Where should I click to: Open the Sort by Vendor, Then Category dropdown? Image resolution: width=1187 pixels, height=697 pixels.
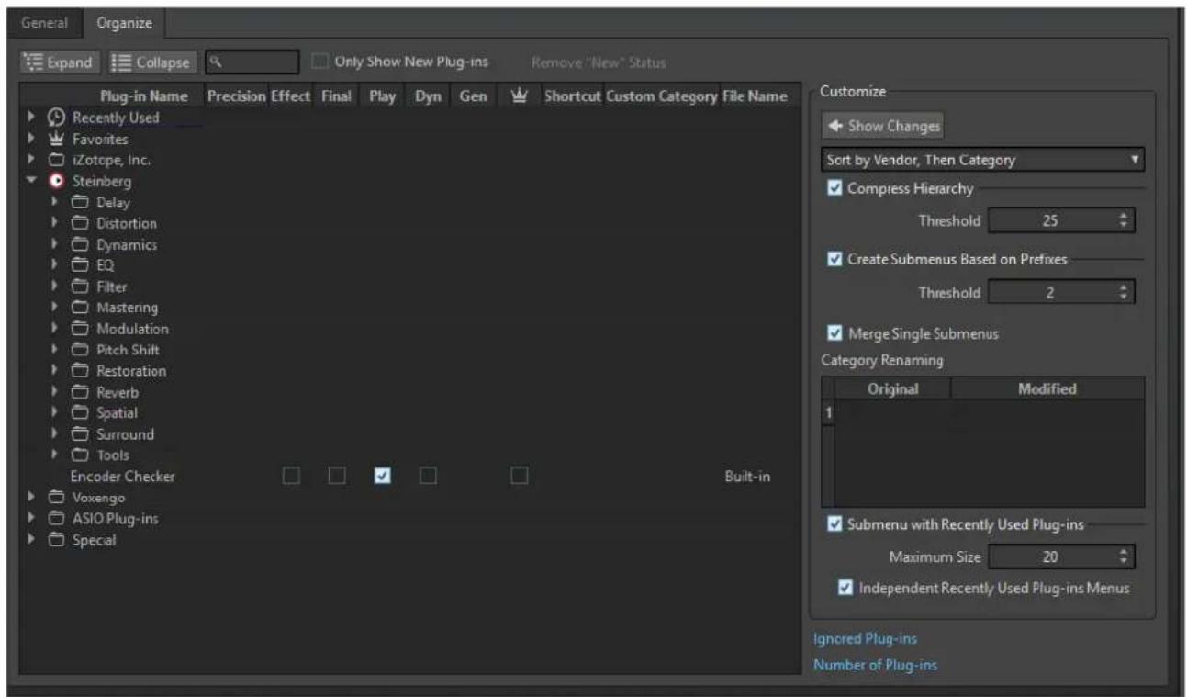pos(984,160)
